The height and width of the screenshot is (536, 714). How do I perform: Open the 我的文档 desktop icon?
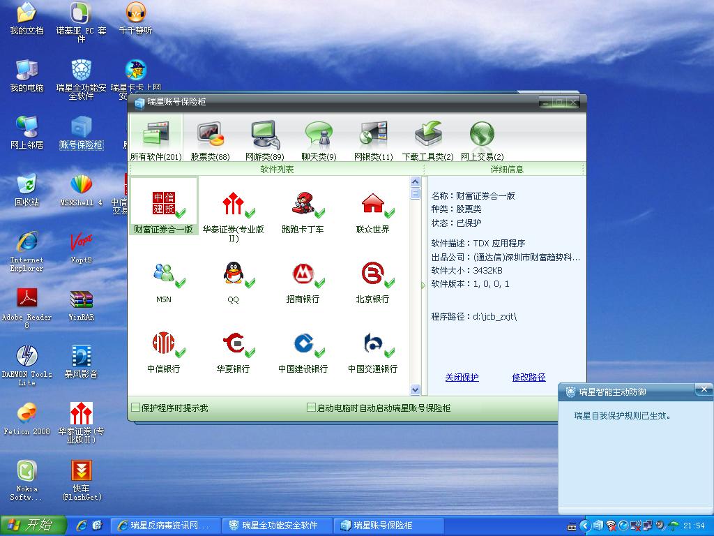coord(27,18)
